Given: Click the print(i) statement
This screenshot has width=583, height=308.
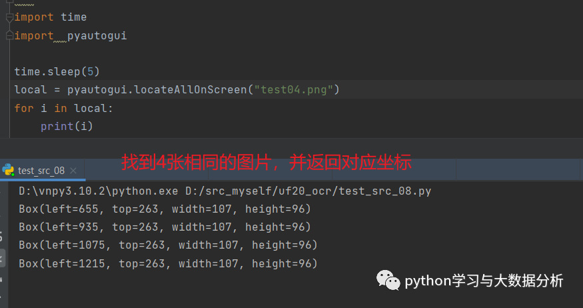Looking at the screenshot, I should [x=67, y=127].
